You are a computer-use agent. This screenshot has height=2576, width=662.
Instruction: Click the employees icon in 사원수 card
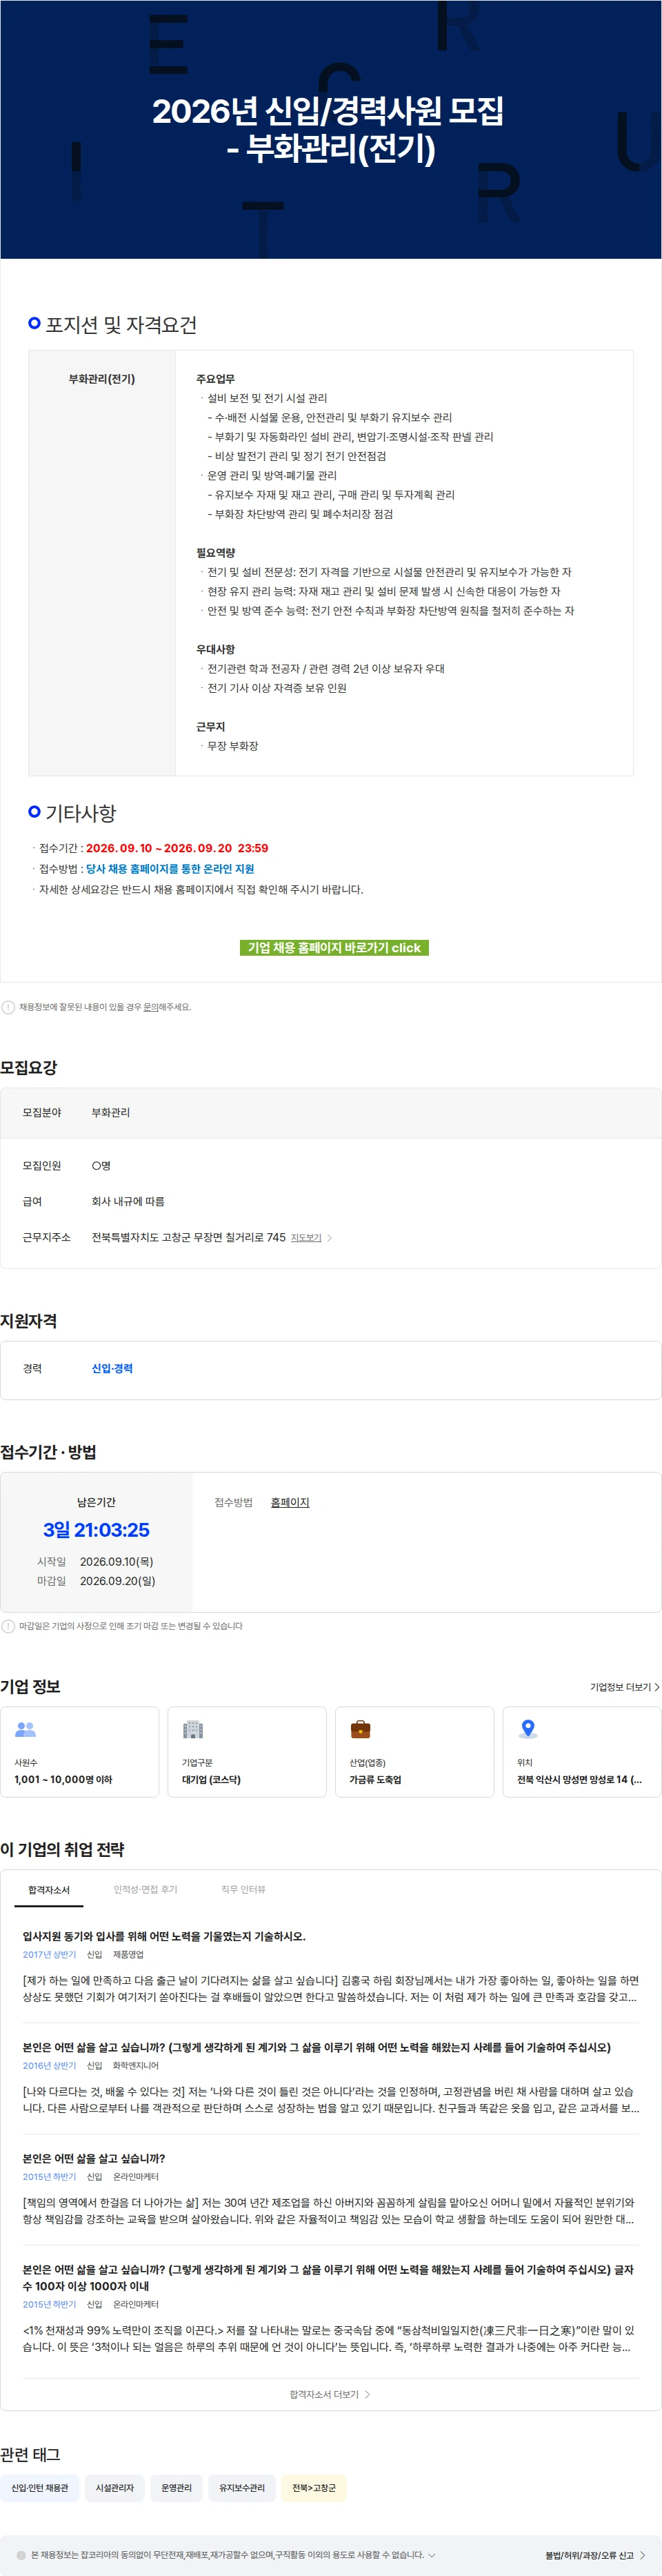[x=26, y=1729]
